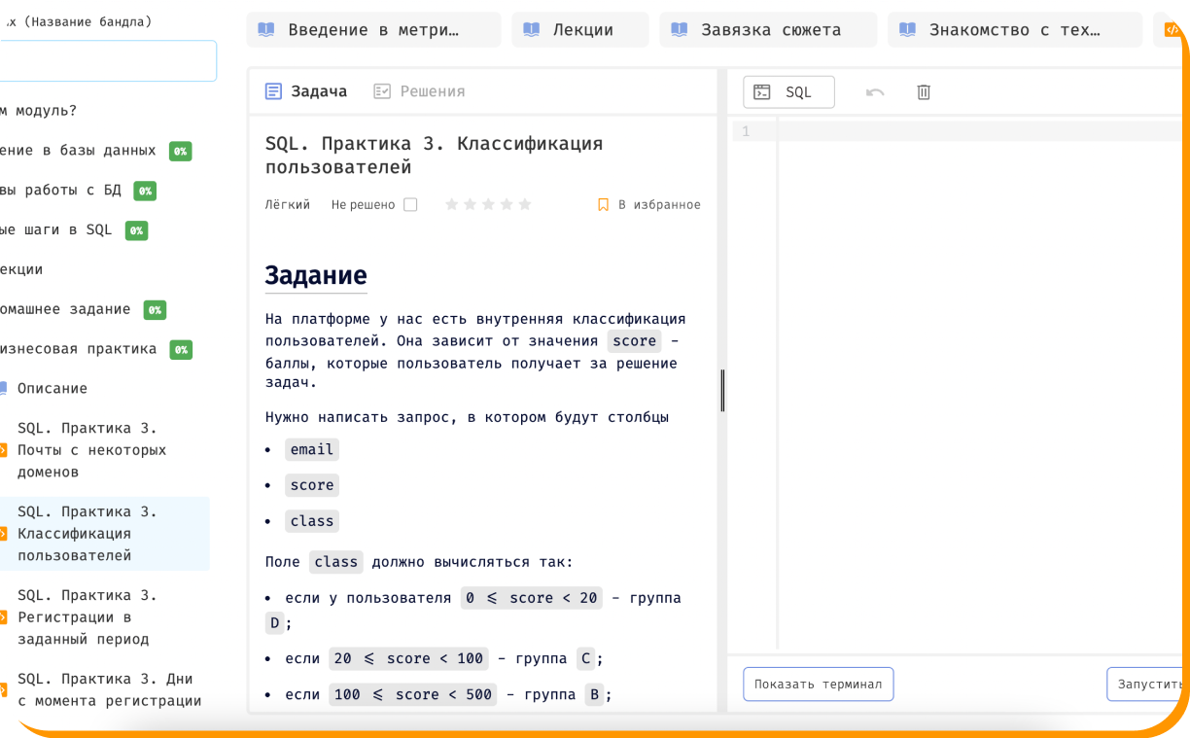Open Введение в метрики lesson tab
1190x738 pixels.
(x=373, y=30)
